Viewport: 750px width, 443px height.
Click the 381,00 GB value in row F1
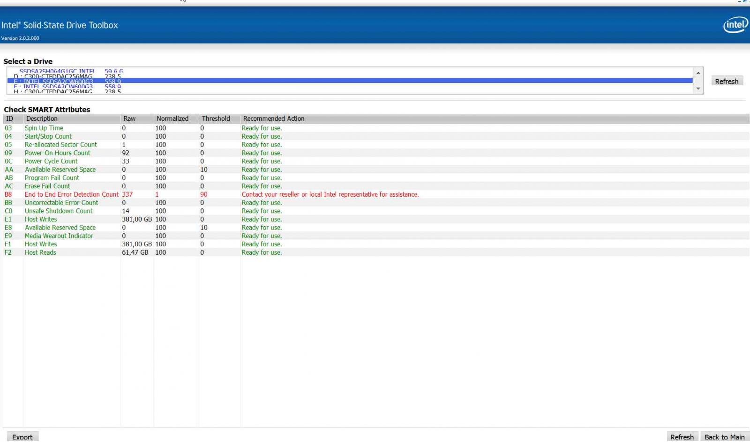[137, 244]
